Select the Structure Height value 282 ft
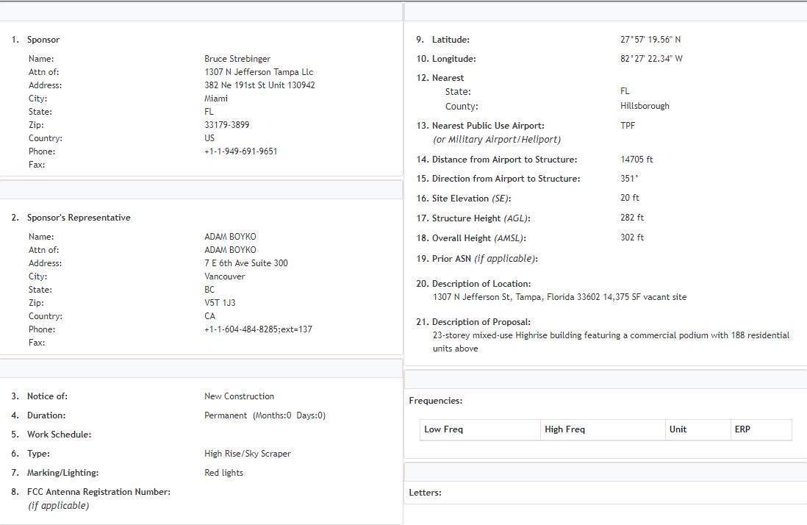The width and height of the screenshot is (807, 525). pyautogui.click(x=632, y=218)
